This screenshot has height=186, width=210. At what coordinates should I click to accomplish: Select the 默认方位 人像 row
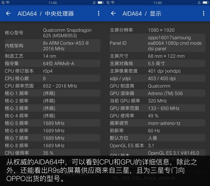coord(157,138)
